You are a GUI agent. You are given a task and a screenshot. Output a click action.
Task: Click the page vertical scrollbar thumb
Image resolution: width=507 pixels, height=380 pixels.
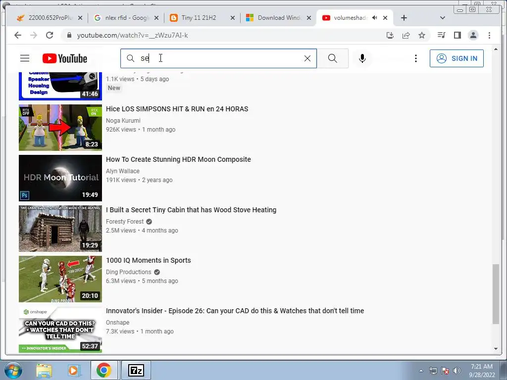pyautogui.click(x=496, y=294)
